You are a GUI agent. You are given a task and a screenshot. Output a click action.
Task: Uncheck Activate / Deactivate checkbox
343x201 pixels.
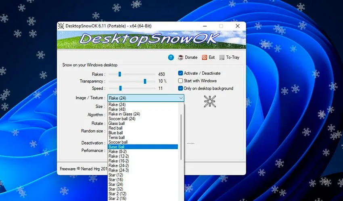point(180,73)
